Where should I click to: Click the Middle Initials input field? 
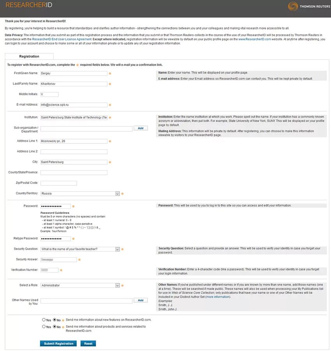click(49, 94)
